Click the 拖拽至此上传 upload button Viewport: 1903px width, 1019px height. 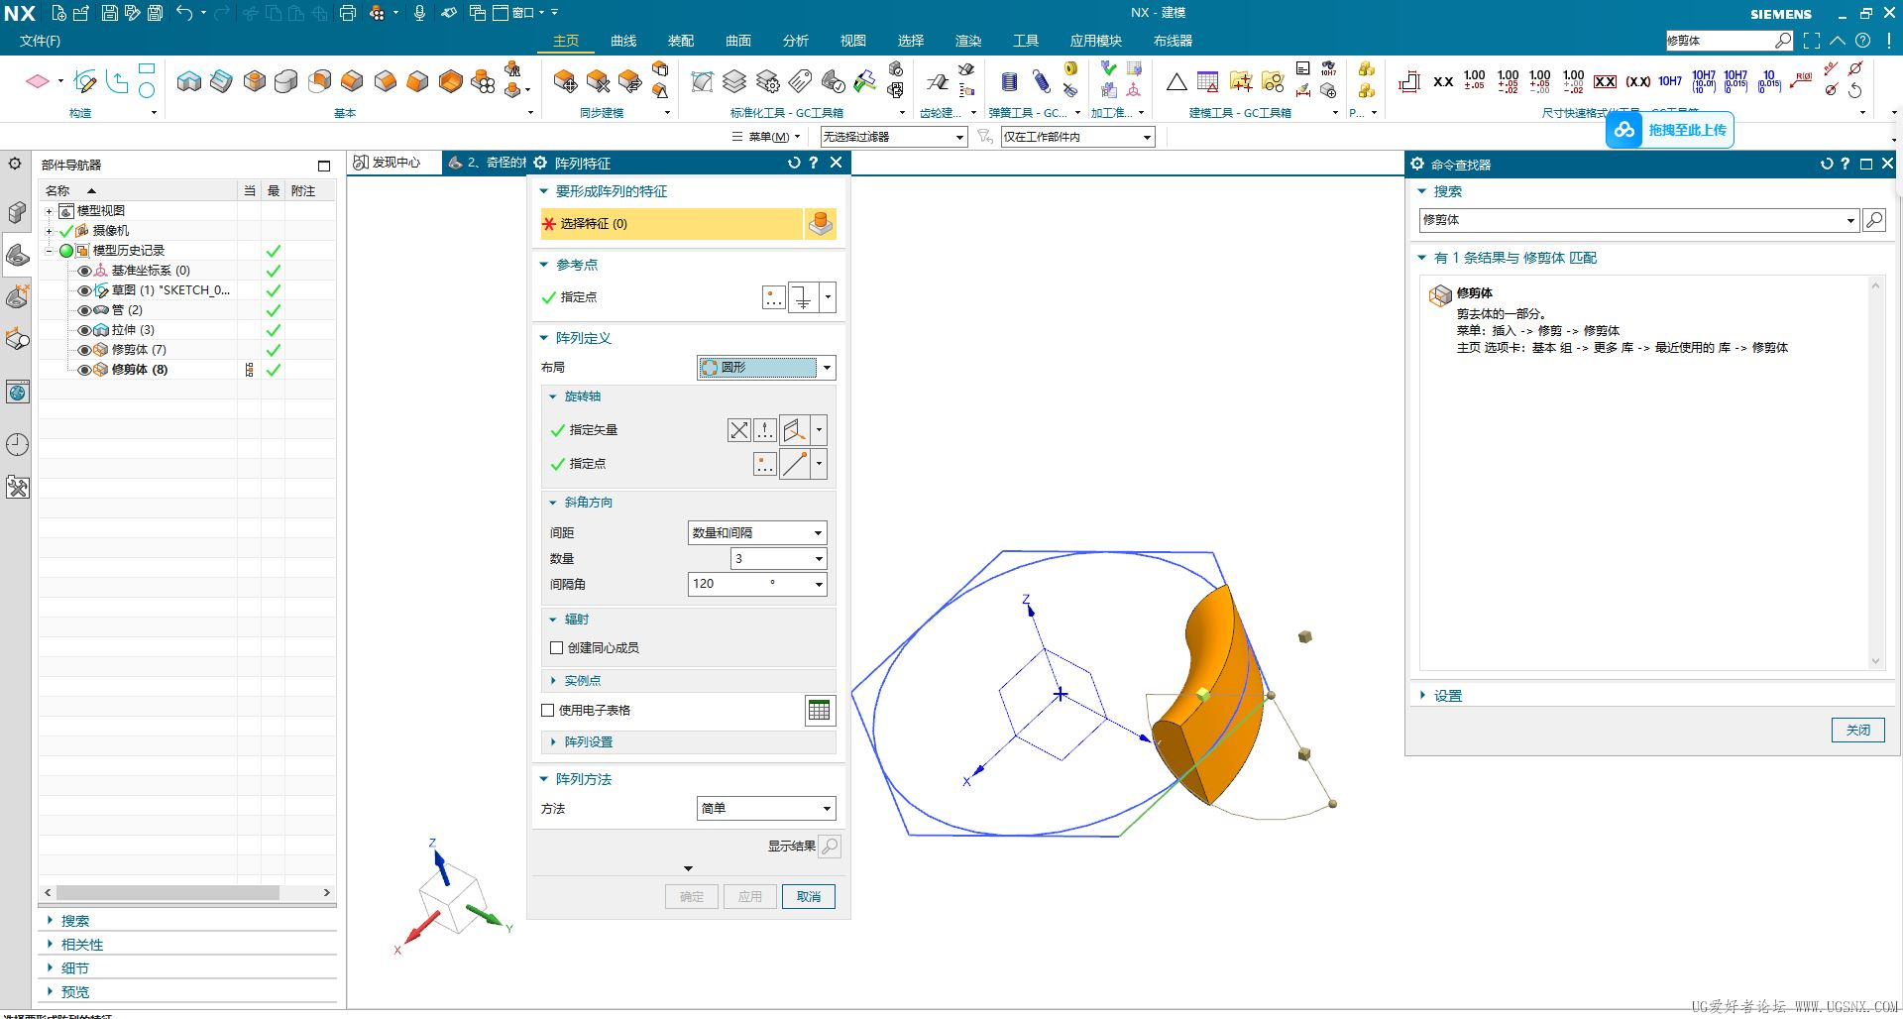click(1670, 130)
